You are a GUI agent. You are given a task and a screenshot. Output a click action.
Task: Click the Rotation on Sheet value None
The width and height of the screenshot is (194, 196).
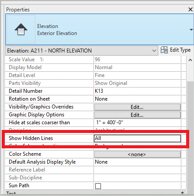[101, 99]
